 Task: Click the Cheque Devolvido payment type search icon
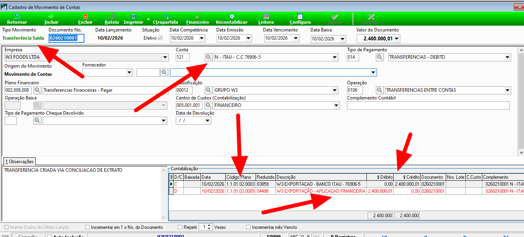37,121
